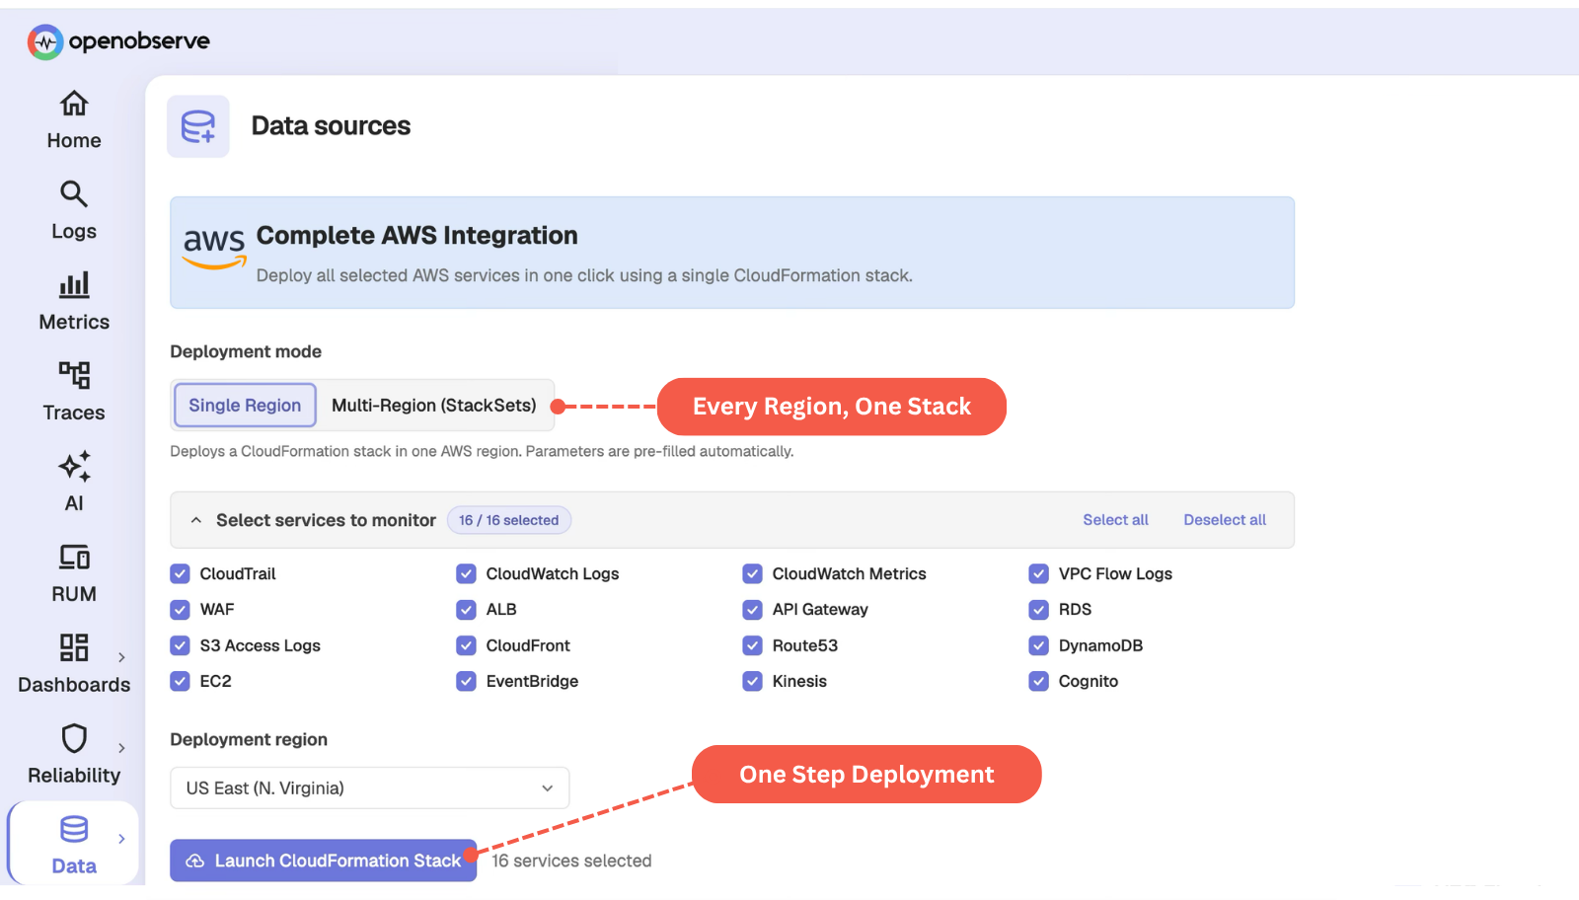This screenshot has width=1579, height=900.
Task: Uncheck CloudWatch Logs service
Action: pos(466,573)
